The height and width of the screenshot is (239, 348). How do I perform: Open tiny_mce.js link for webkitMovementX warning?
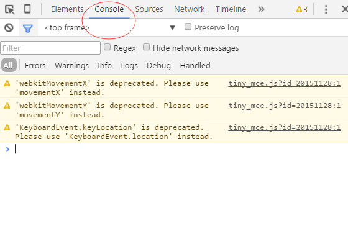click(285, 83)
